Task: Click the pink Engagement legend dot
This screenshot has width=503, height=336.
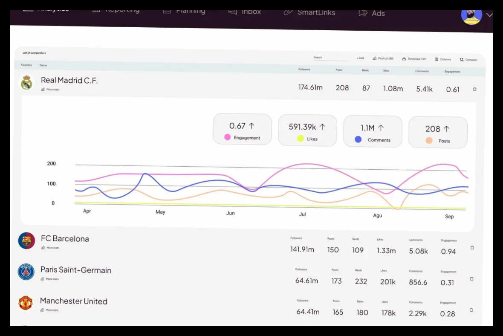Action: [228, 137]
